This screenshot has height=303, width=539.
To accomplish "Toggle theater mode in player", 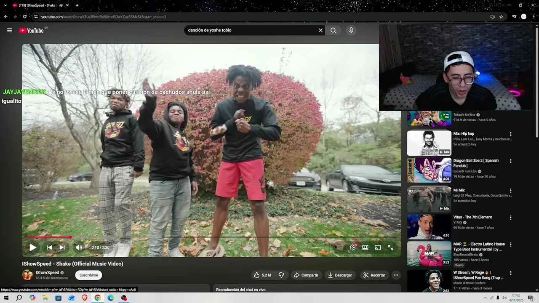I will 366,247.
